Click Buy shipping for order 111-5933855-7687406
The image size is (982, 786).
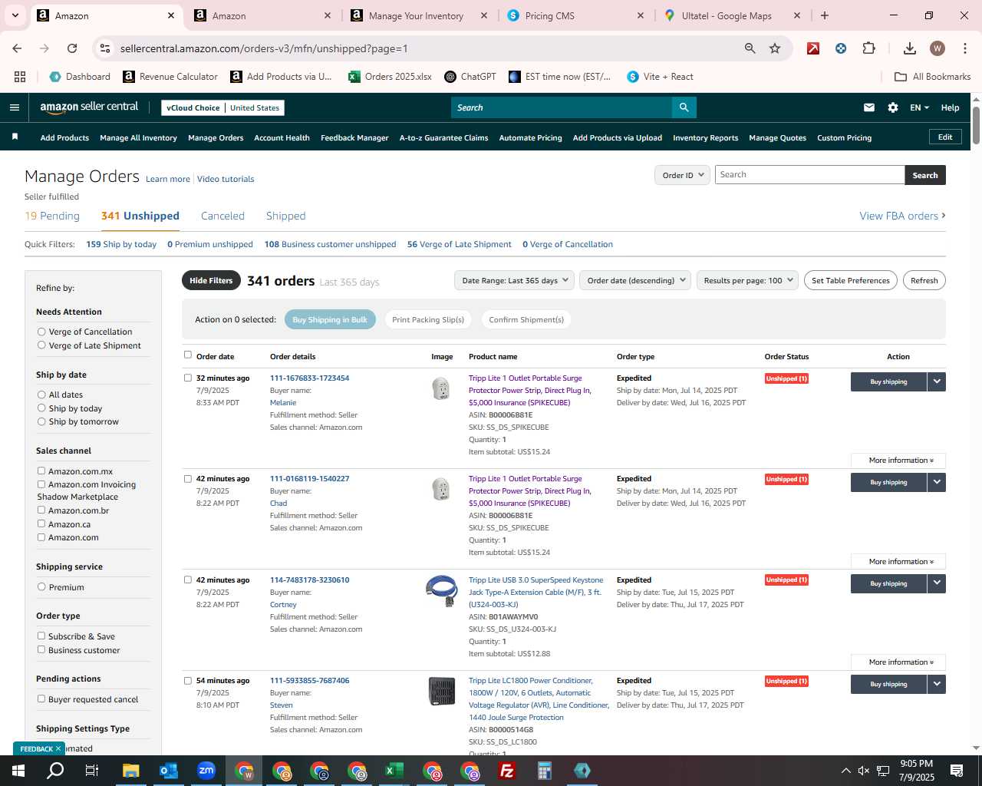click(x=888, y=684)
